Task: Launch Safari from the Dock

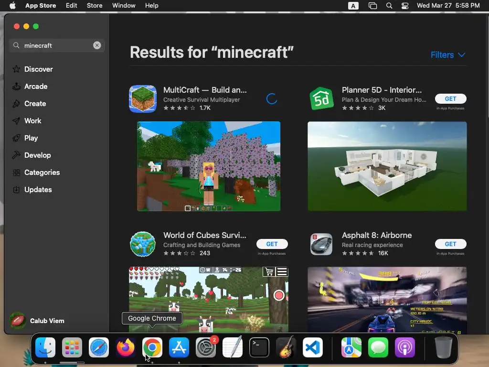Action: (99, 347)
